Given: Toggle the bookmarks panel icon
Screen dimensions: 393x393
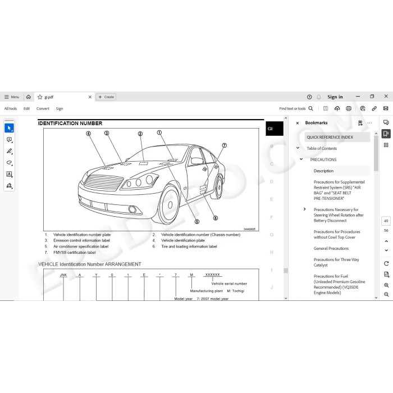Looking at the screenshot, I should 386,134.
